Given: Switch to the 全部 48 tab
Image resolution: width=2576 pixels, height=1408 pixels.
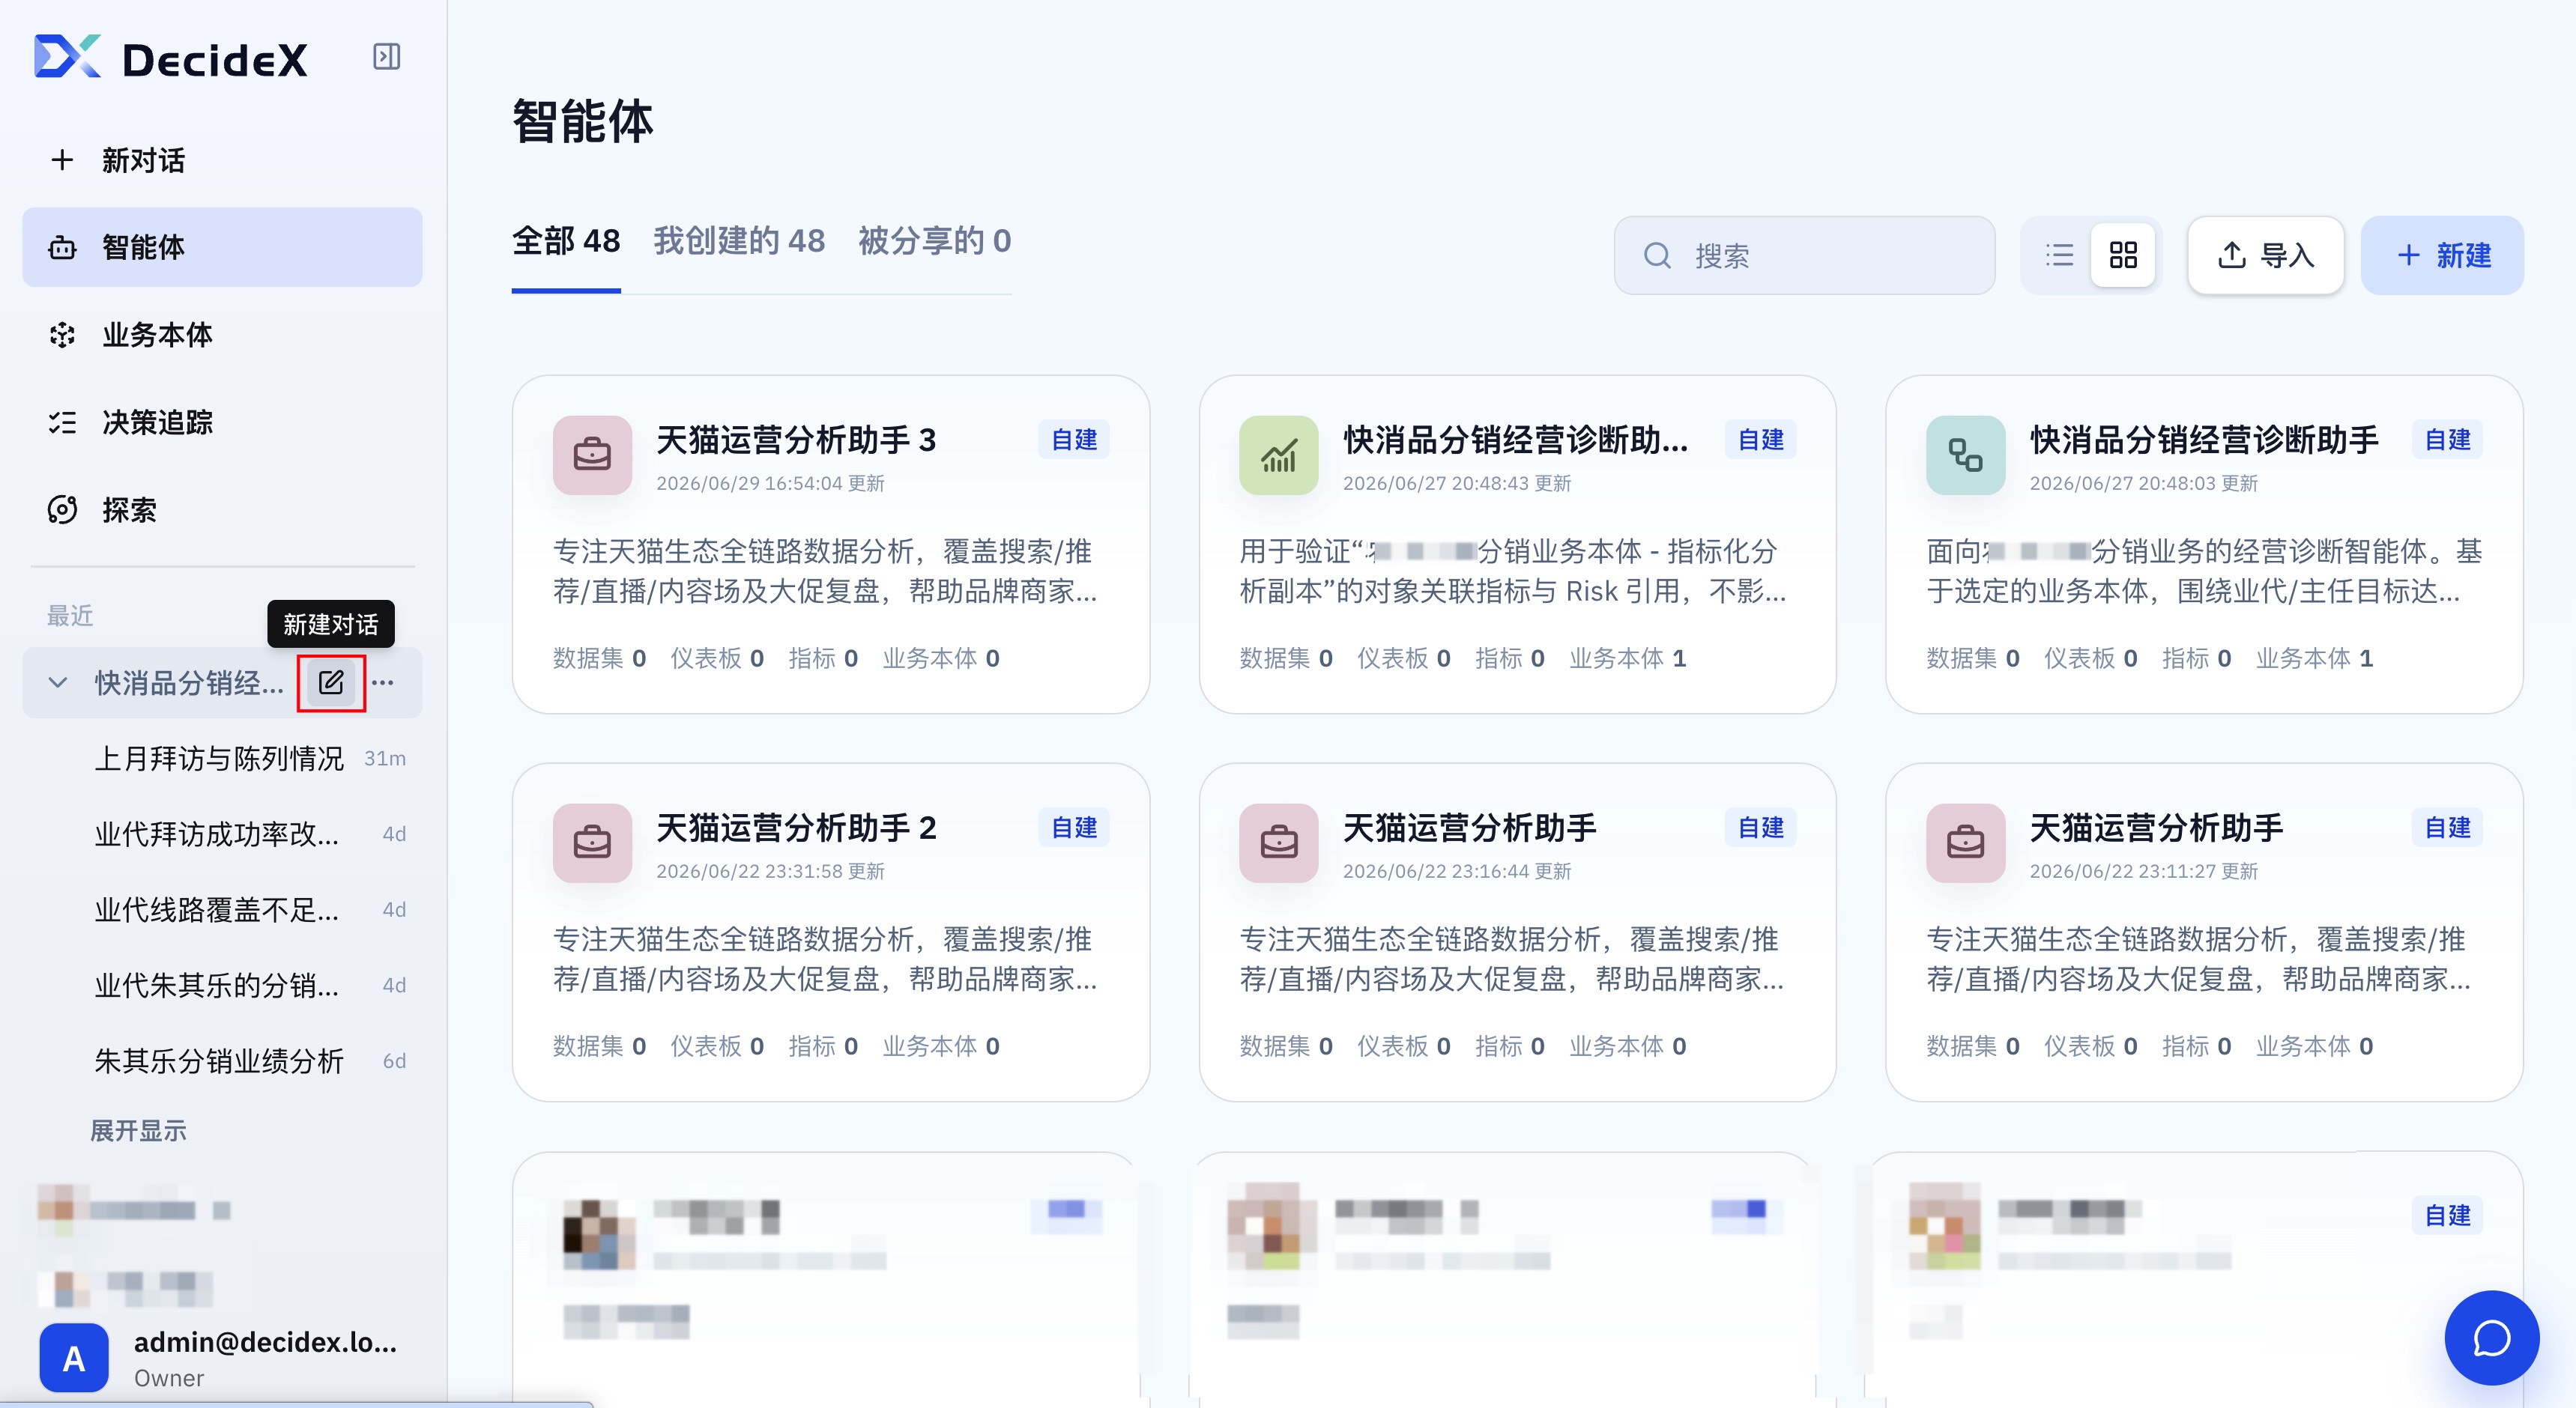Looking at the screenshot, I should 566,242.
